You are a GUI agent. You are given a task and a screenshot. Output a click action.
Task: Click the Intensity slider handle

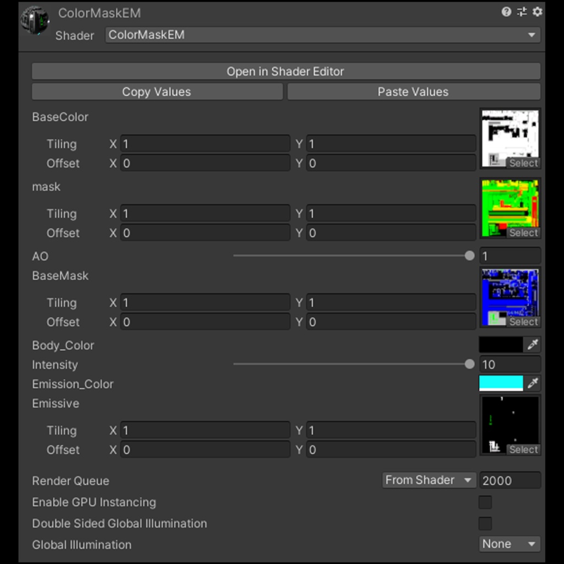point(469,364)
